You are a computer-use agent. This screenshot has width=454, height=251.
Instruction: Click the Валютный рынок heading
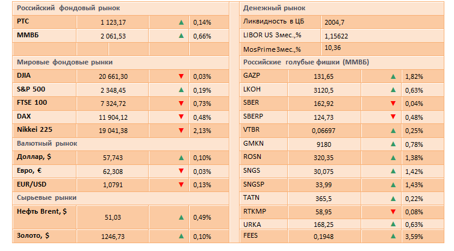click(x=48, y=143)
